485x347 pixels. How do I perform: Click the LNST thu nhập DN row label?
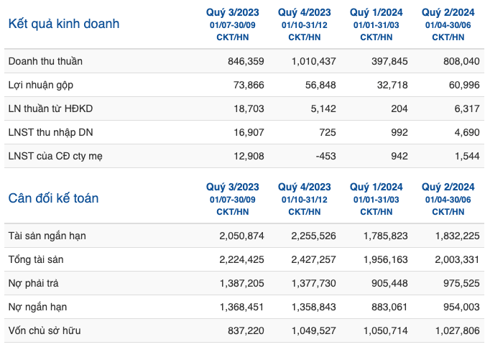(x=50, y=132)
